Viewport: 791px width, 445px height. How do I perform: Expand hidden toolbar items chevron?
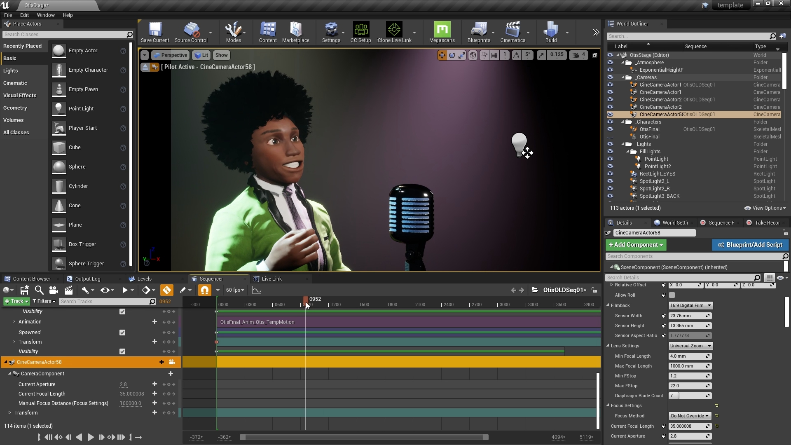596,32
